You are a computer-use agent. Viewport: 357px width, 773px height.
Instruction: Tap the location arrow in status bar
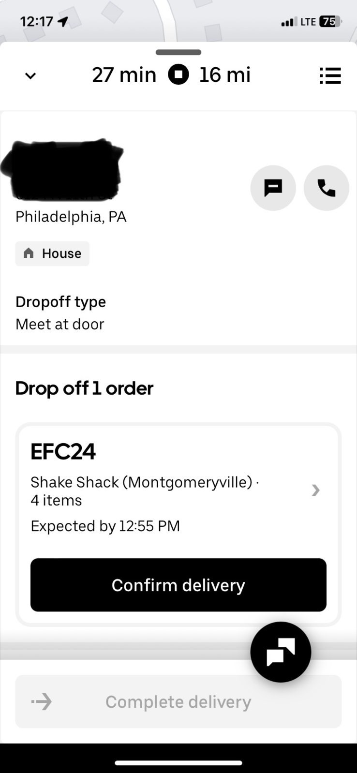[x=63, y=22]
